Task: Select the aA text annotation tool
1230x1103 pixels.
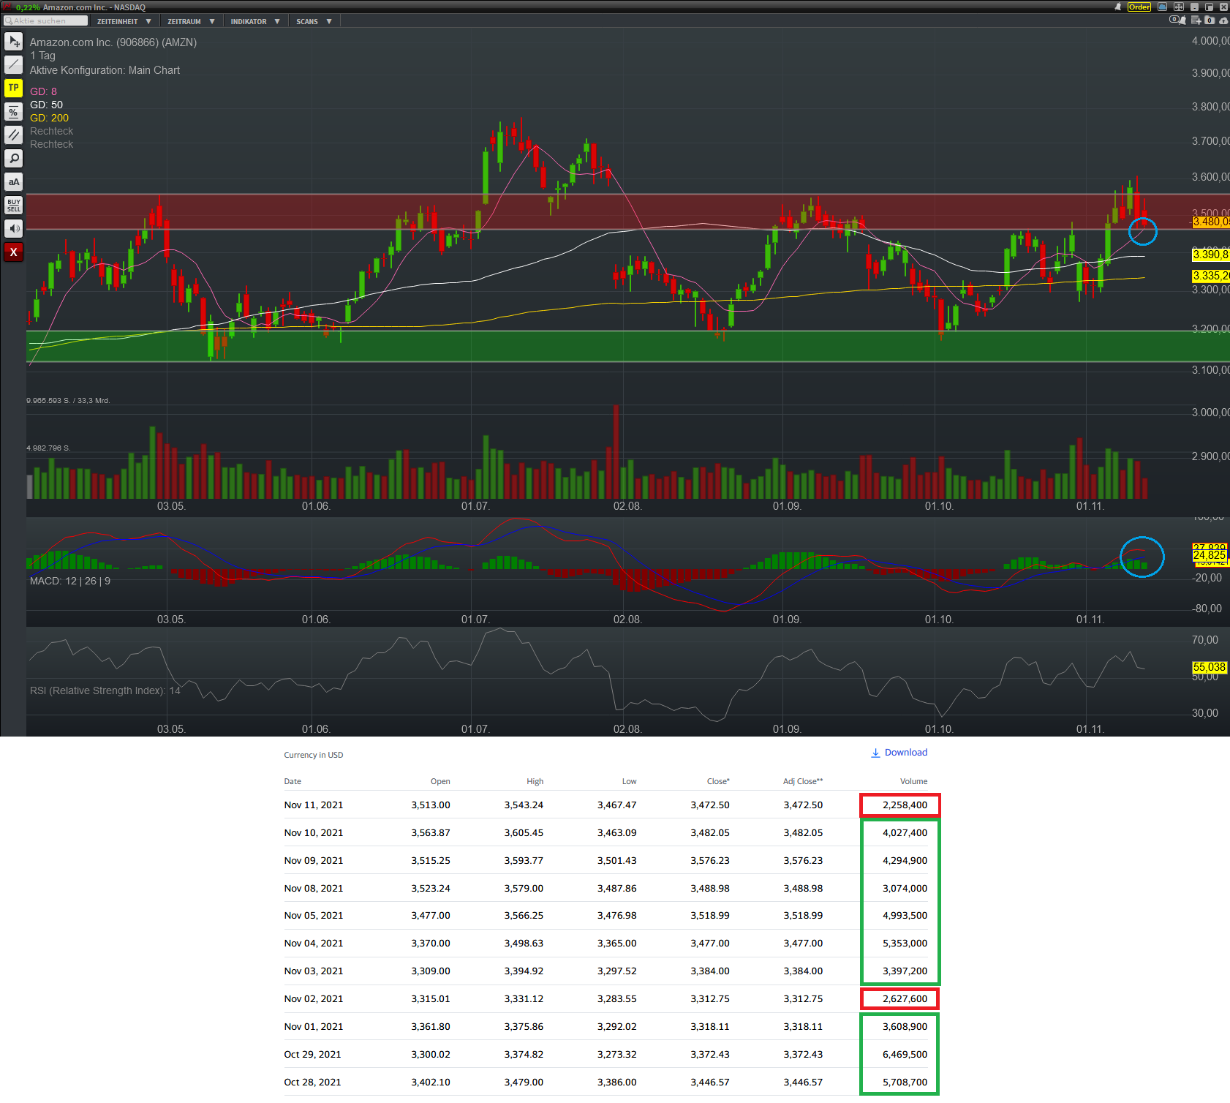Action: [x=14, y=181]
